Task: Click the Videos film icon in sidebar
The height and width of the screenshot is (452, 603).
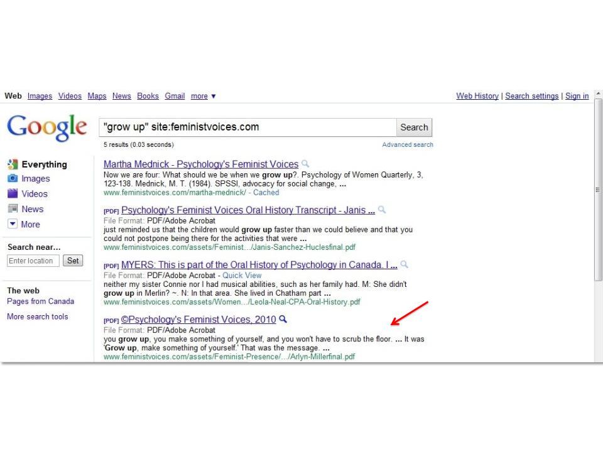Action: click(x=13, y=193)
